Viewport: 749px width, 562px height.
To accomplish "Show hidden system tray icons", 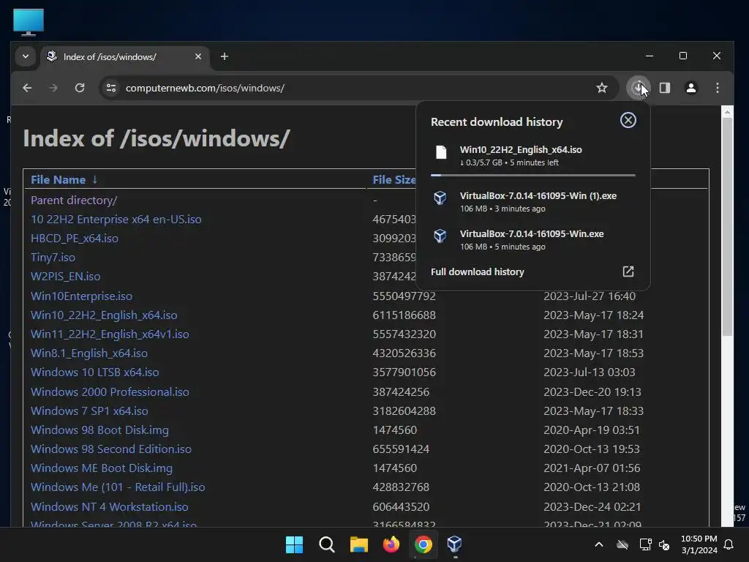I will (598, 544).
